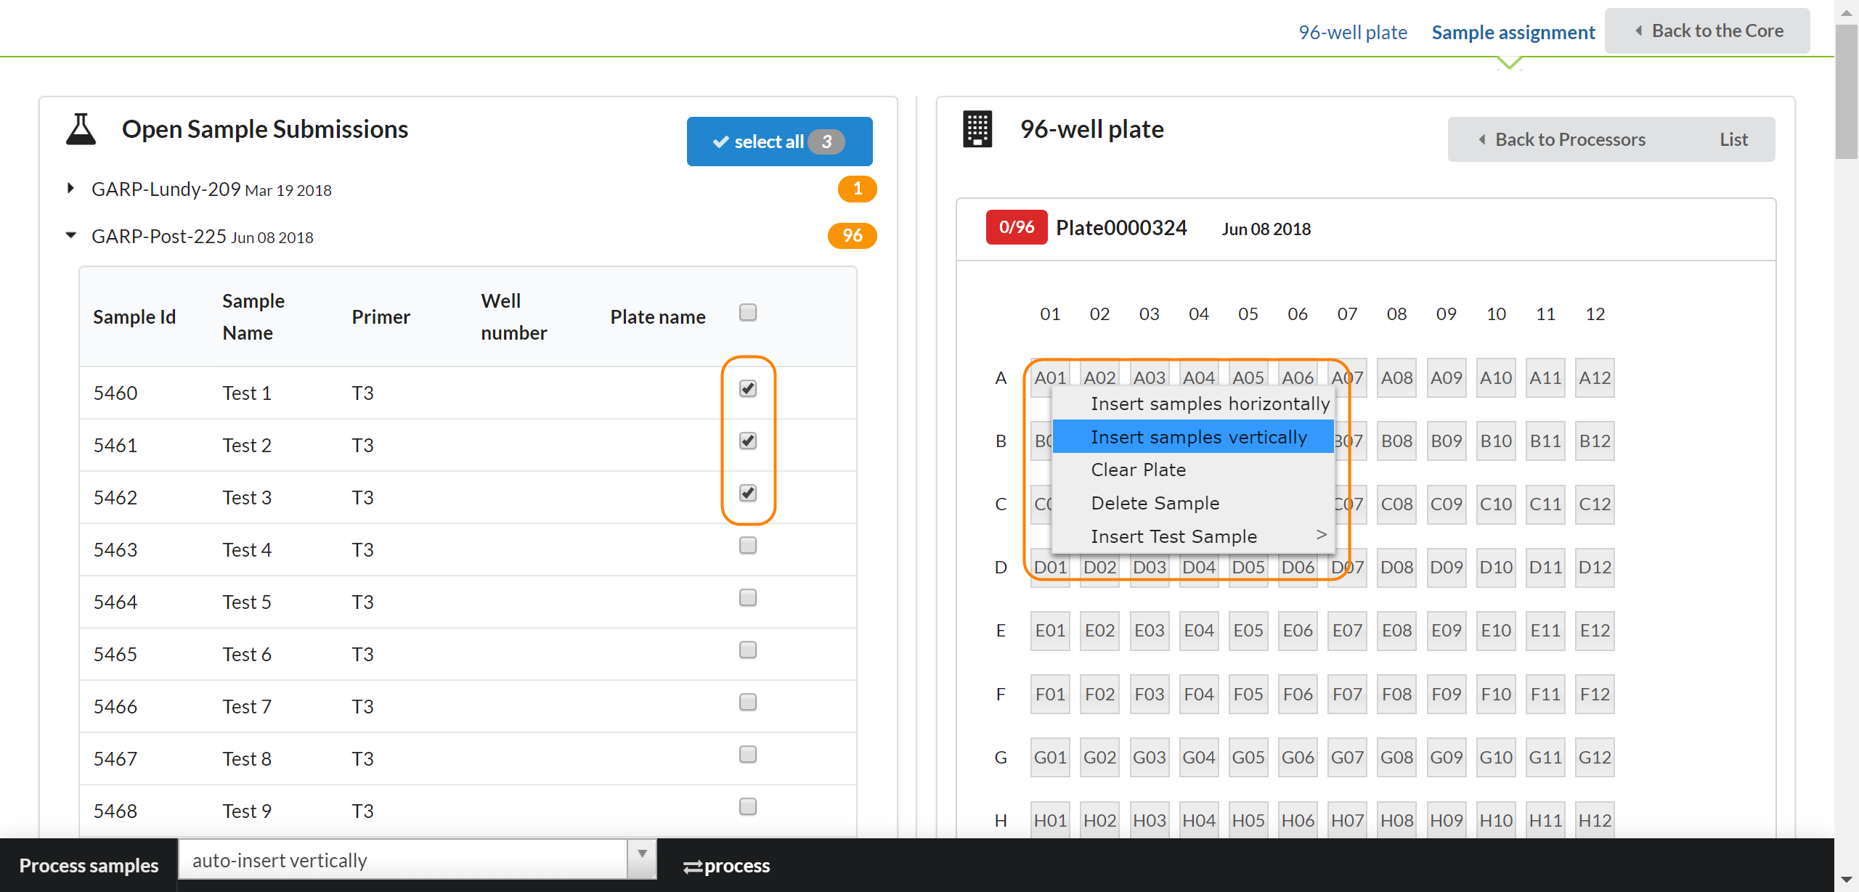Image resolution: width=1859 pixels, height=892 pixels.
Task: Click the orange 96 badge for GARP-Post-225
Action: (852, 236)
